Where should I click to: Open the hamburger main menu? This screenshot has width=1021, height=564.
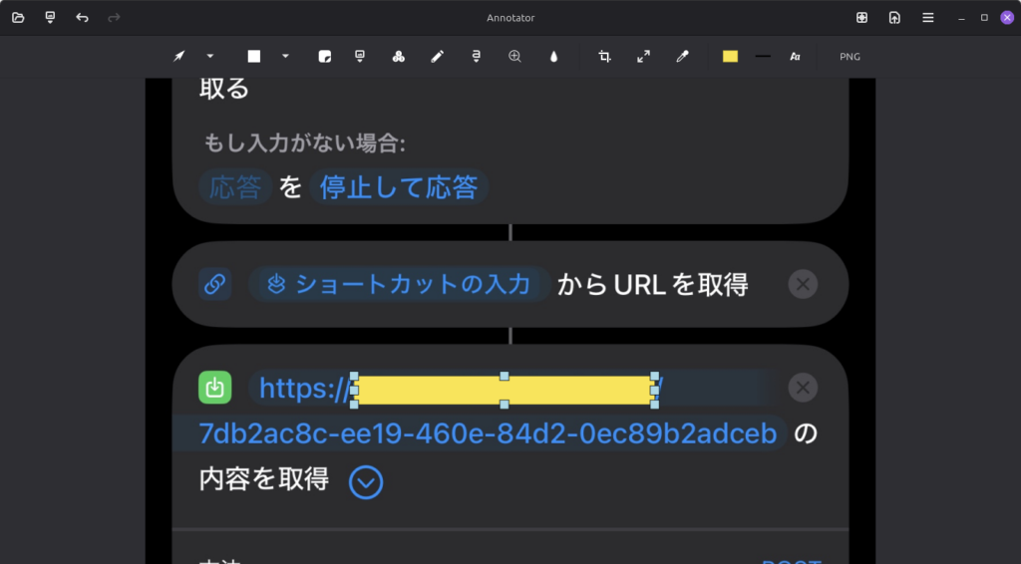pos(927,18)
